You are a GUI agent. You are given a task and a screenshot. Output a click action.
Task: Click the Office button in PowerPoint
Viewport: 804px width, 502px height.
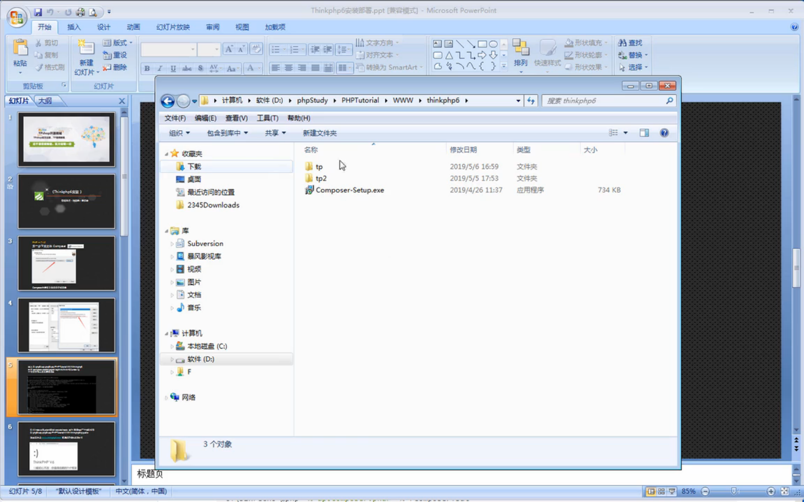17,17
